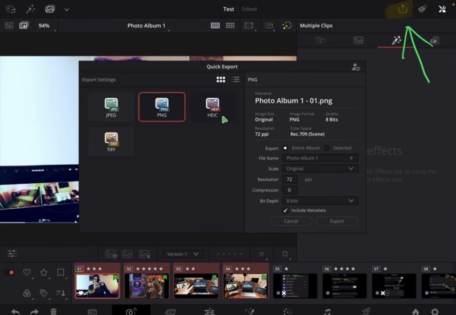Switch to inspector 3D box tab
Screen dimensions: 456x315
coord(320,40)
